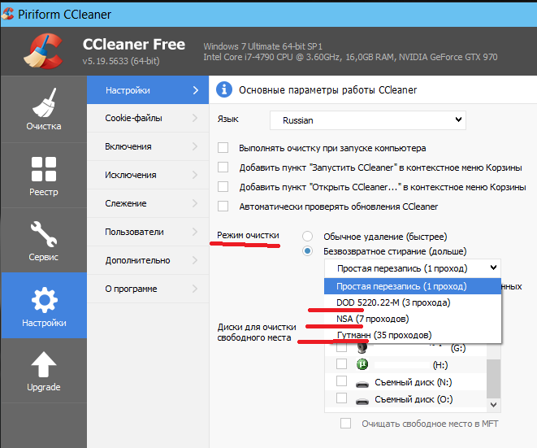This screenshot has height=448, width=537.
Task: Open the Пользователи settings page
Action: [148, 232]
